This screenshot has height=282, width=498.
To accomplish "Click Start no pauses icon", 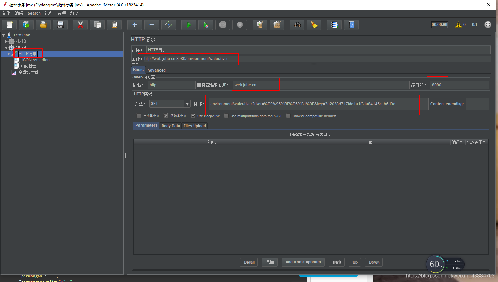I will click(206, 25).
